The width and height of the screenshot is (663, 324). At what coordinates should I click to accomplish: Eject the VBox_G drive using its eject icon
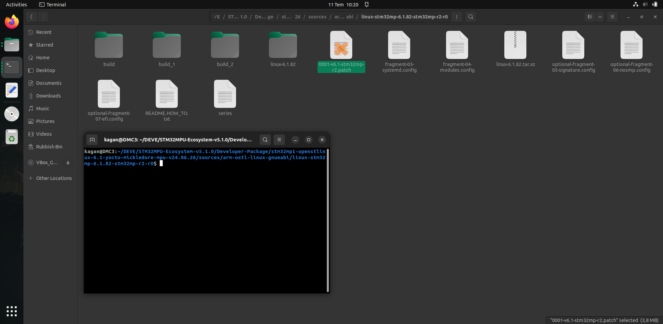pyautogui.click(x=68, y=163)
